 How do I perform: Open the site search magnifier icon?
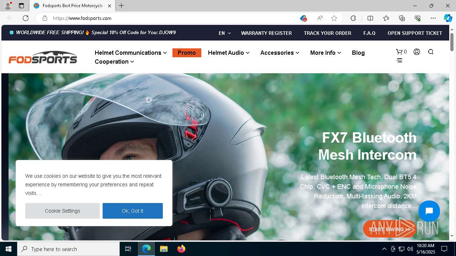(431, 52)
